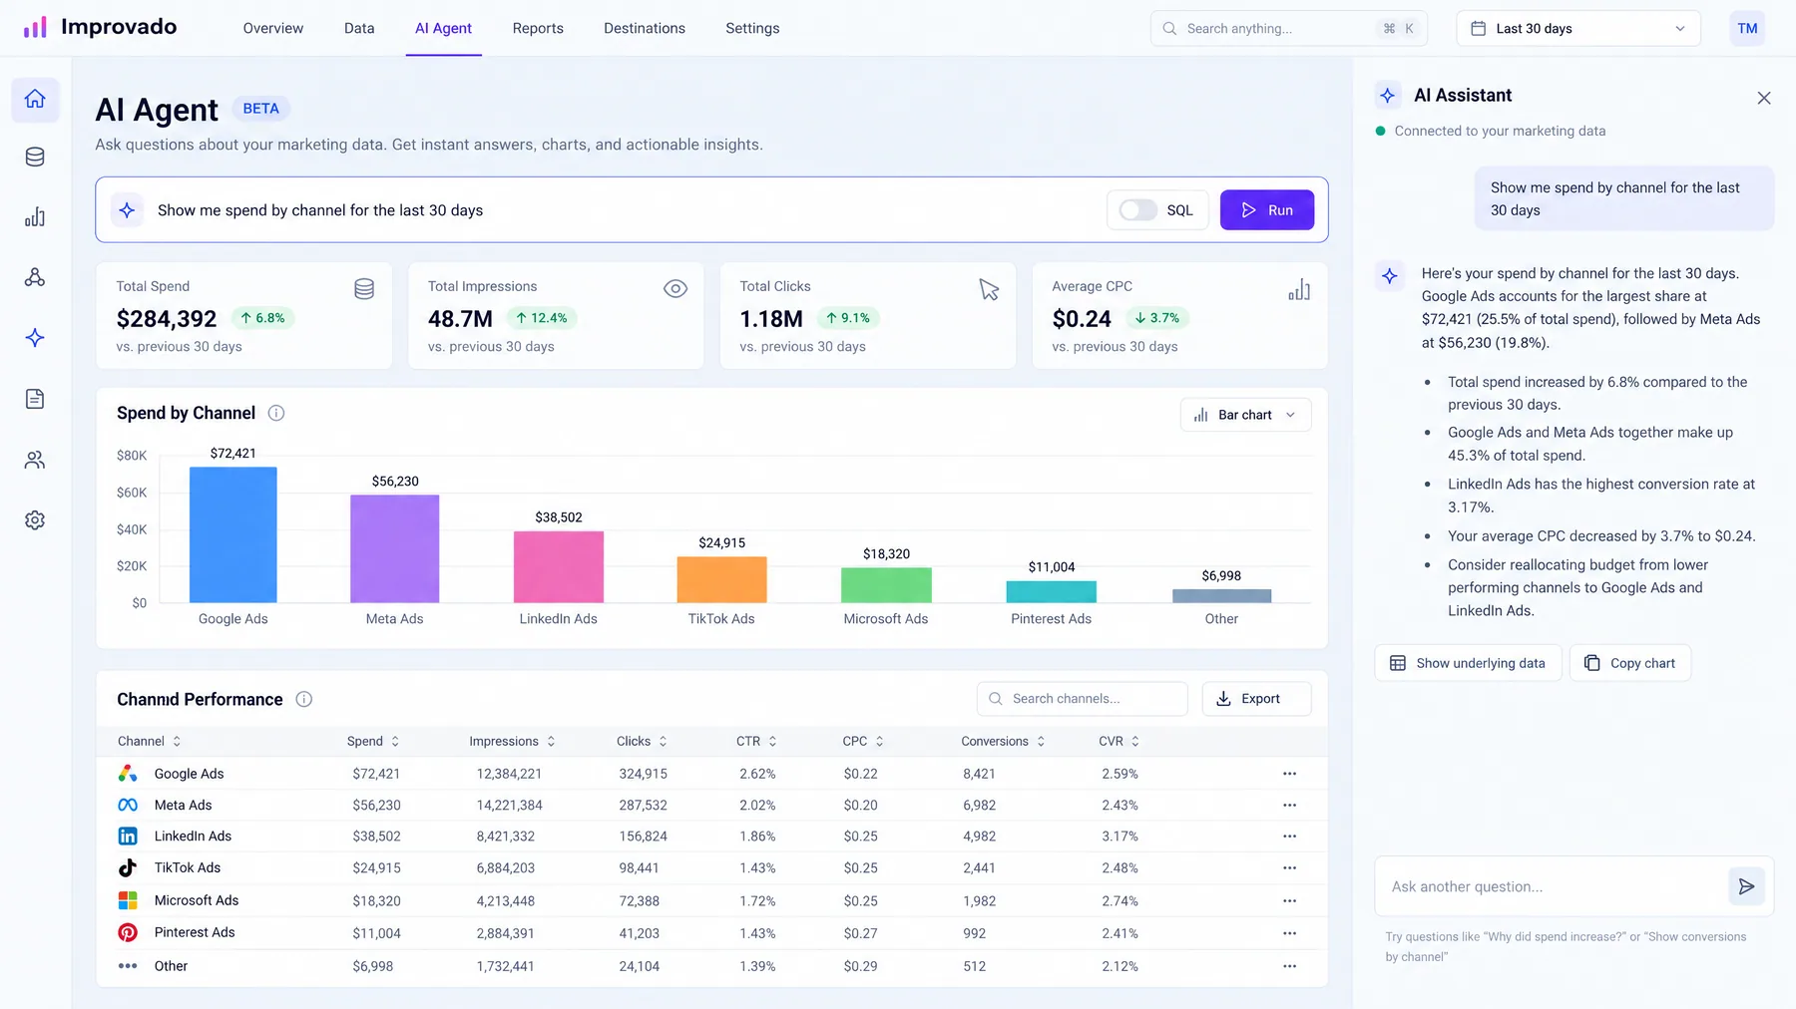This screenshot has height=1009, width=1796.
Task: Open the database icon in the sidebar
Action: [x=35, y=157]
